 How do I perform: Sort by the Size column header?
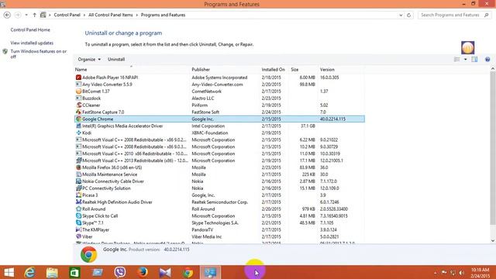(x=303, y=69)
